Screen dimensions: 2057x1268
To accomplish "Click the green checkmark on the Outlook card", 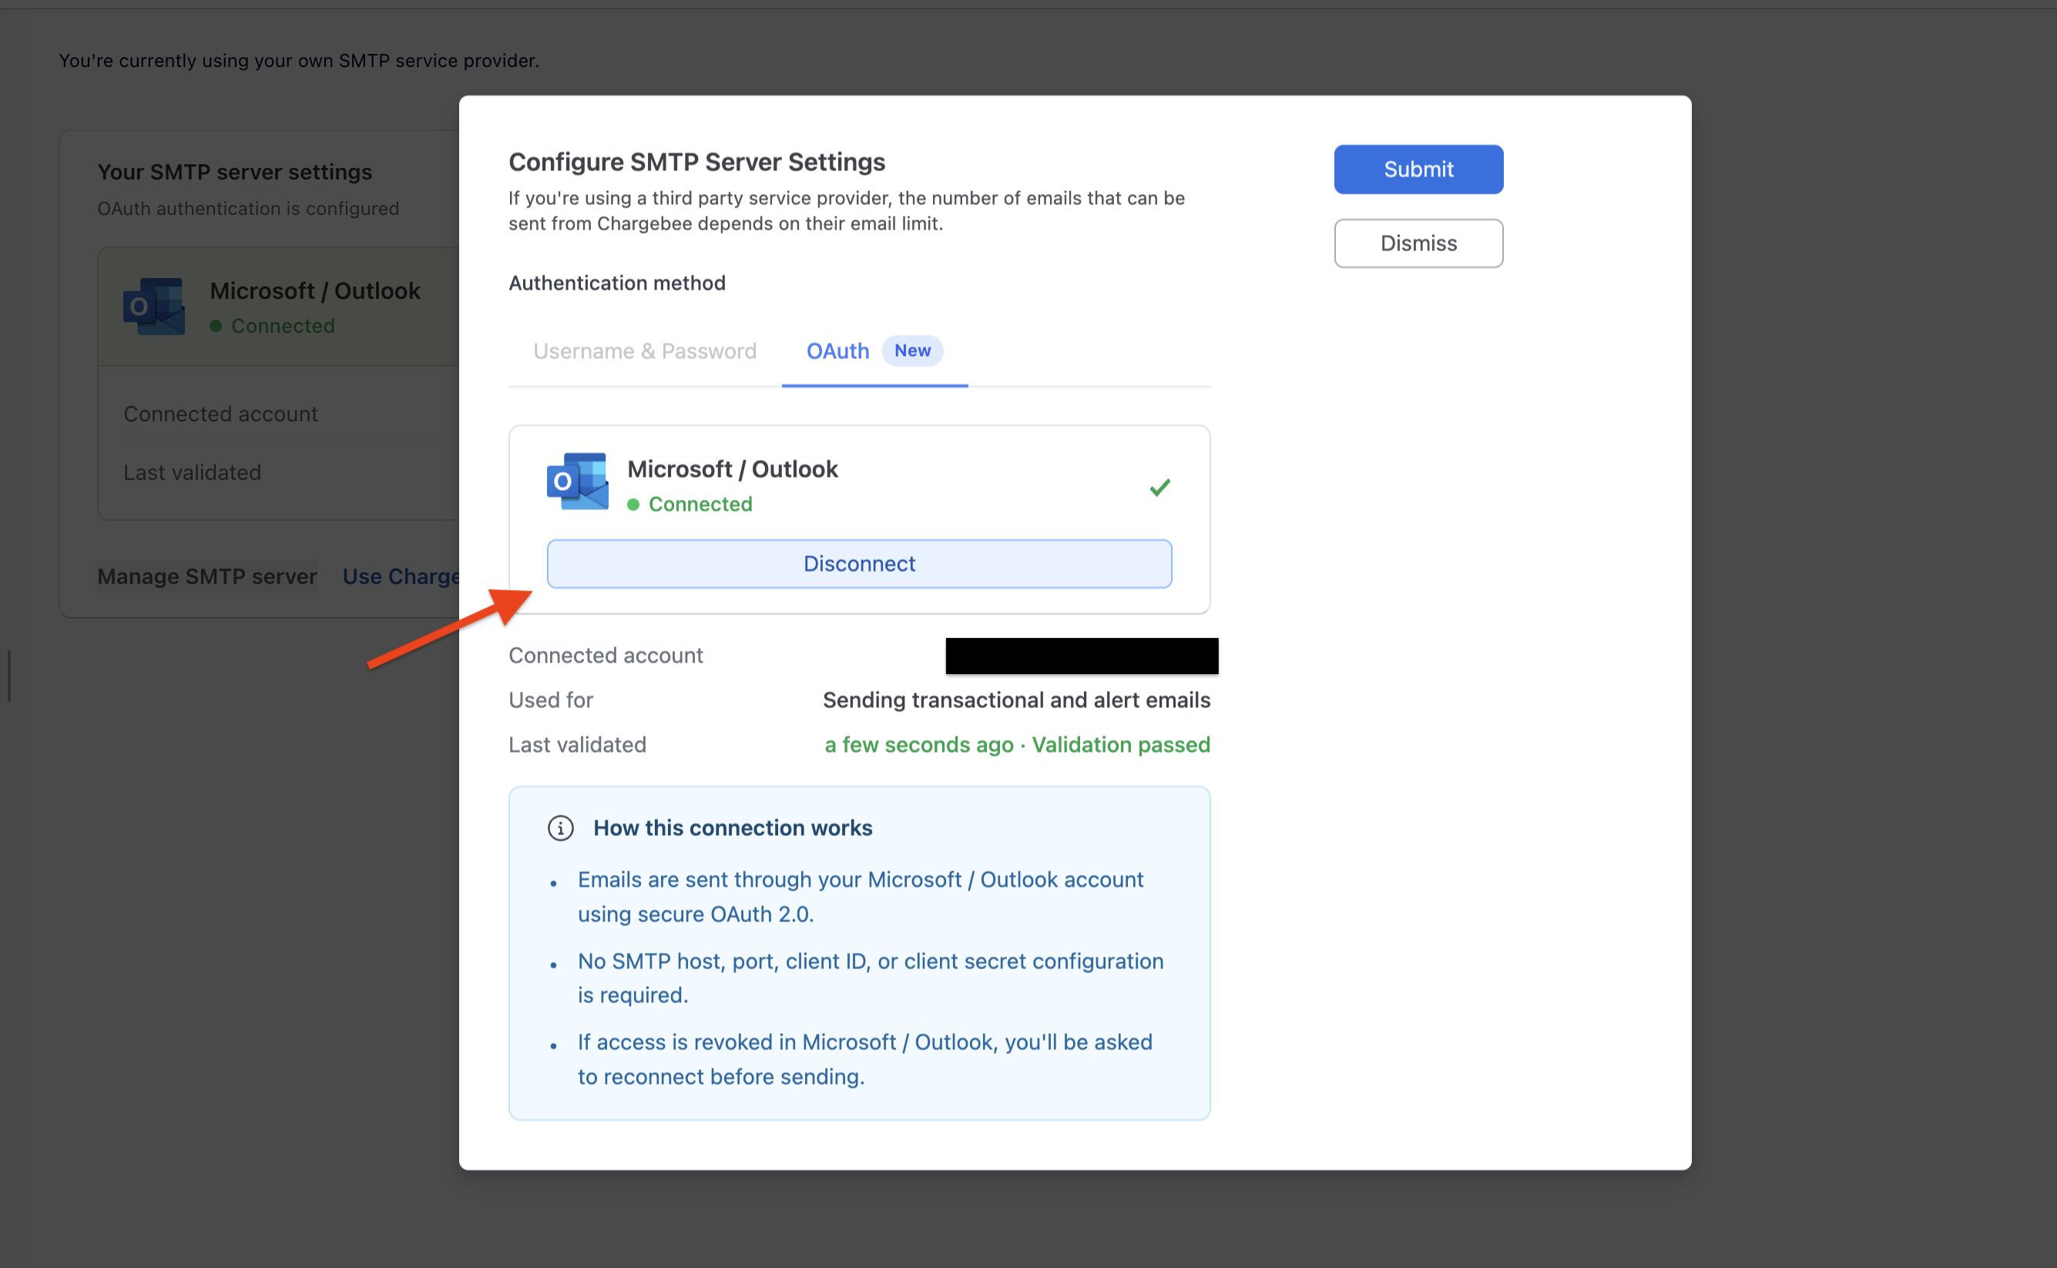I will (1159, 486).
